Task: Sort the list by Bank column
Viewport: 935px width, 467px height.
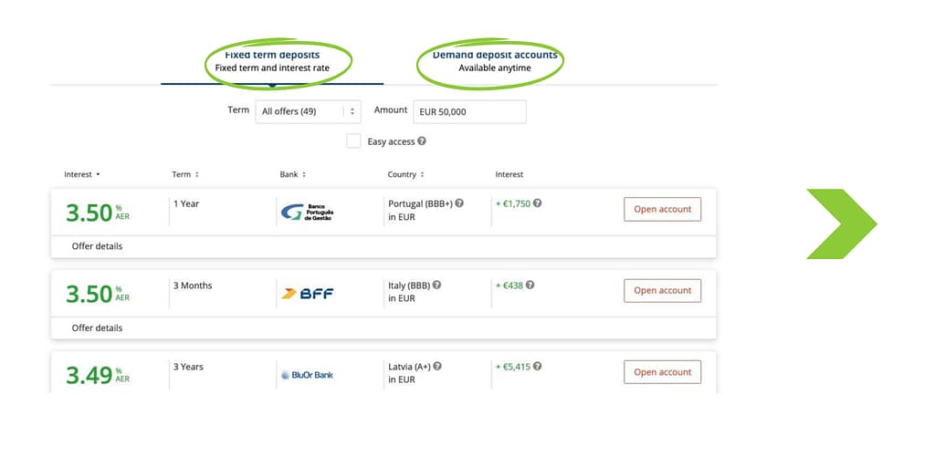Action: point(293,174)
